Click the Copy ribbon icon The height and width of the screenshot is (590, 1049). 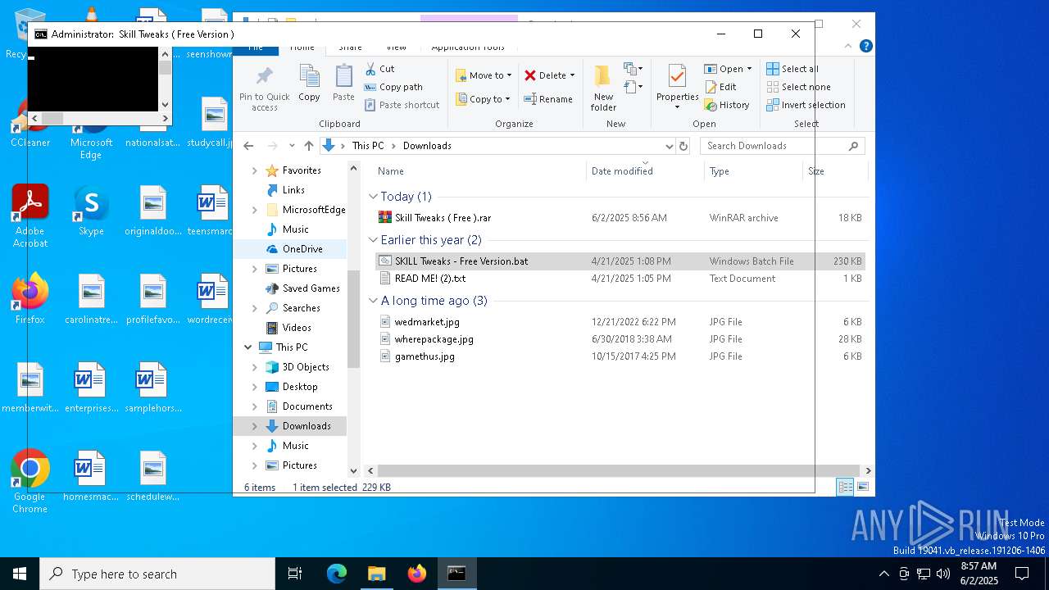coord(309,83)
